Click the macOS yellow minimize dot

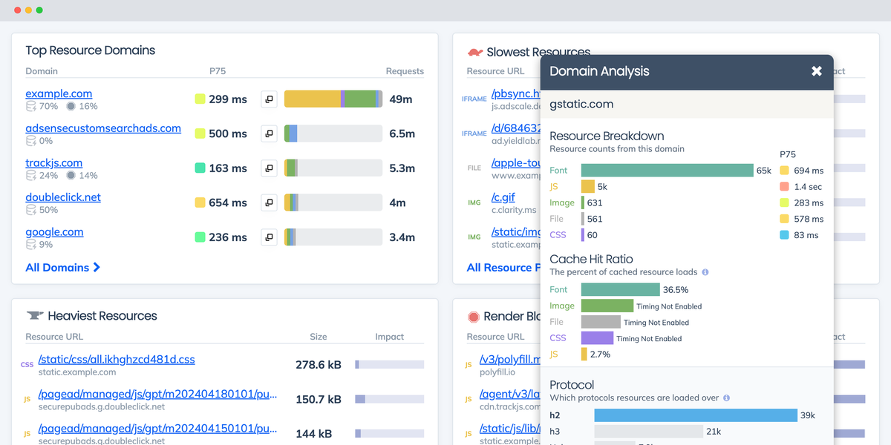(28, 10)
